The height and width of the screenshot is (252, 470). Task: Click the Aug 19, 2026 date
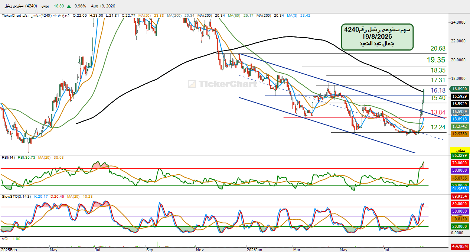click(x=103, y=6)
